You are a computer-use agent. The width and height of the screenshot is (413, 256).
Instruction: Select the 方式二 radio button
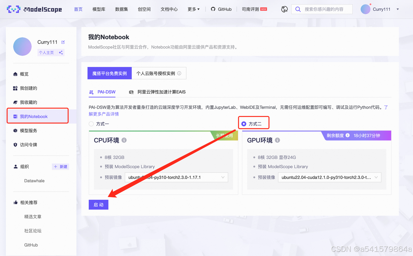click(244, 123)
